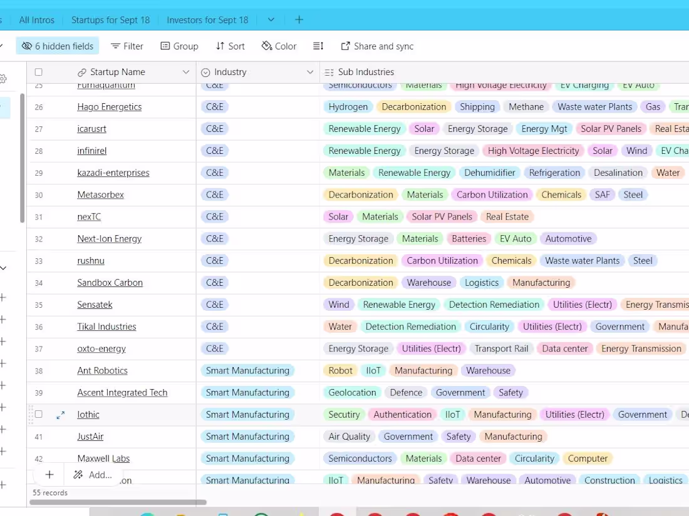Open the Ant Robotics link

click(102, 370)
